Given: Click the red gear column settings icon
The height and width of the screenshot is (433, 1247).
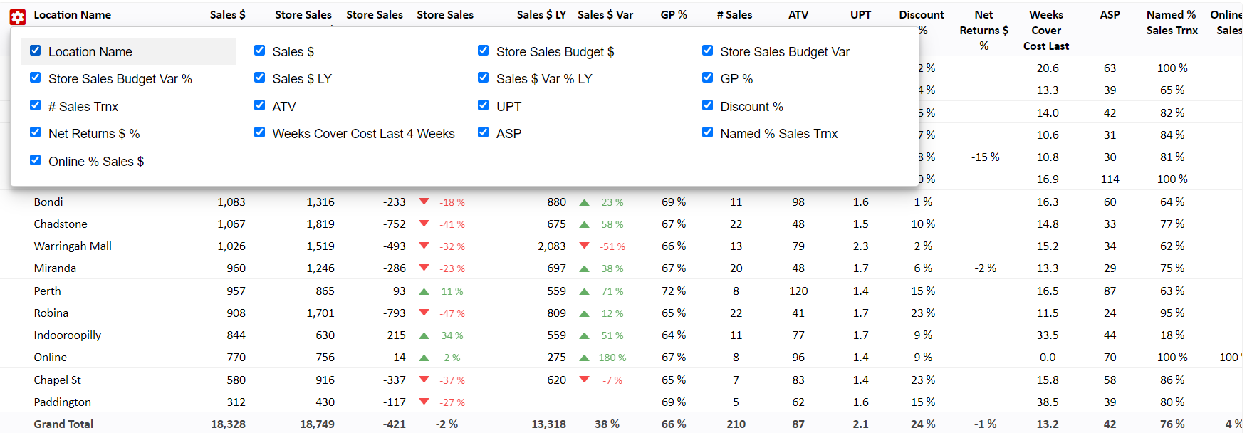Looking at the screenshot, I should [x=18, y=16].
